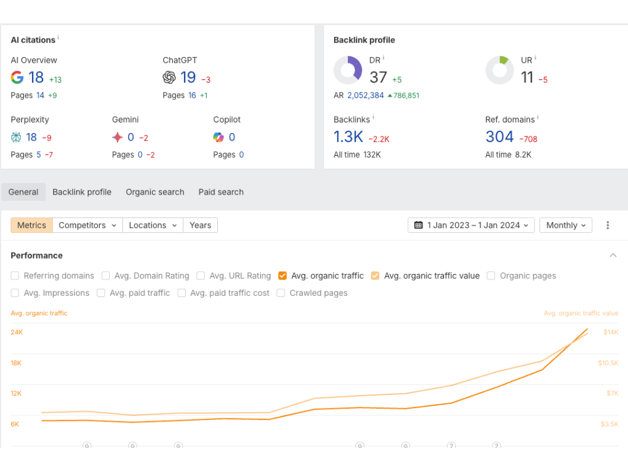Image resolution: width=628 pixels, height=471 pixels.
Task: Click the Gemini star icon
Action: [x=119, y=137]
